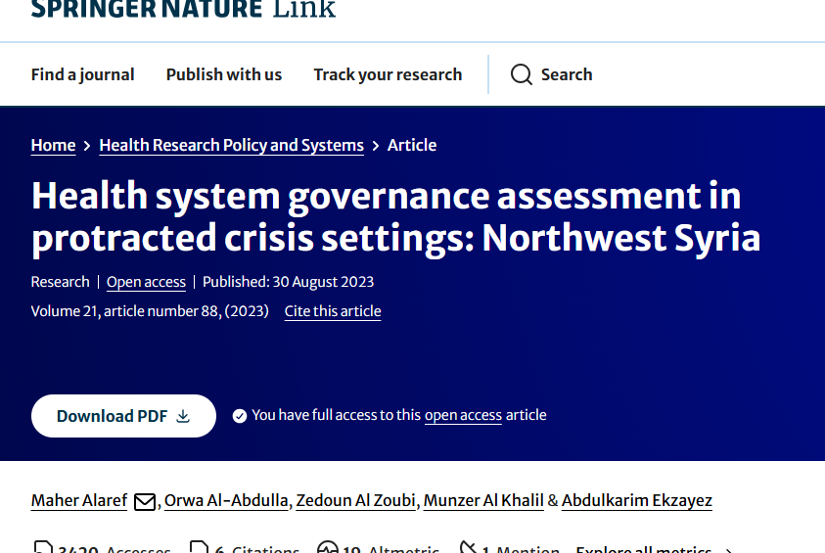
Task: Click the Citations icon in metrics row
Action: (x=199, y=548)
